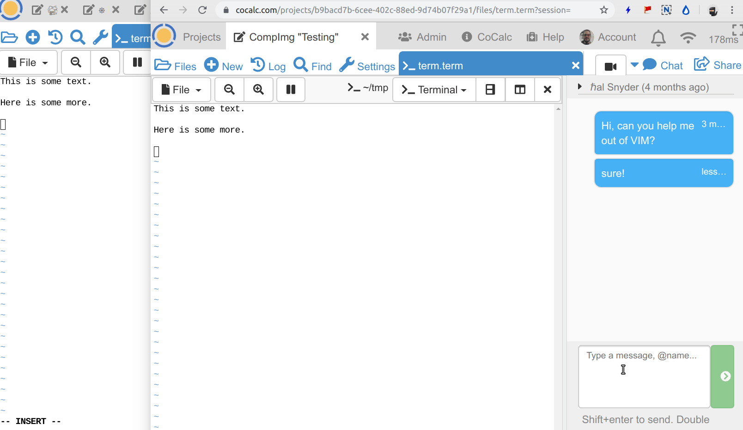Viewport: 743px width, 430px height.
Task: Click the zoom out magnifier in terminal toolbar
Action: click(229, 90)
